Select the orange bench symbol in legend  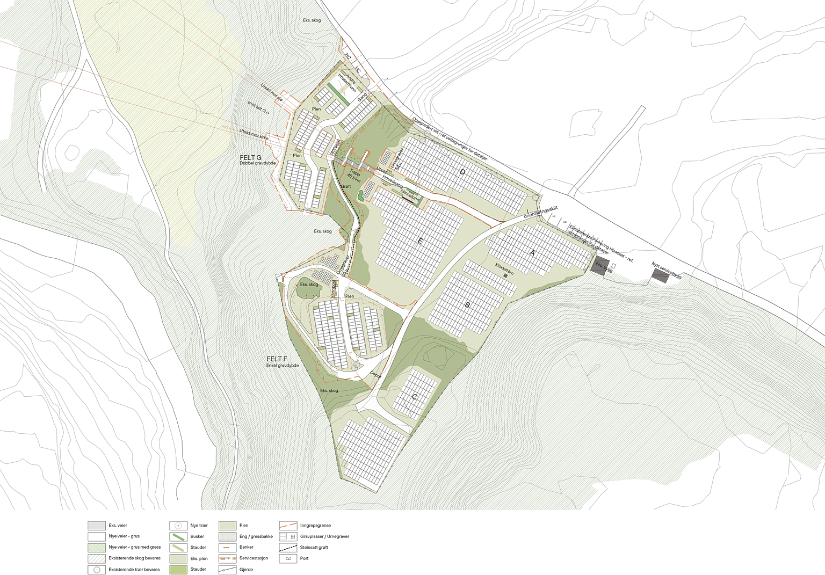(x=227, y=548)
